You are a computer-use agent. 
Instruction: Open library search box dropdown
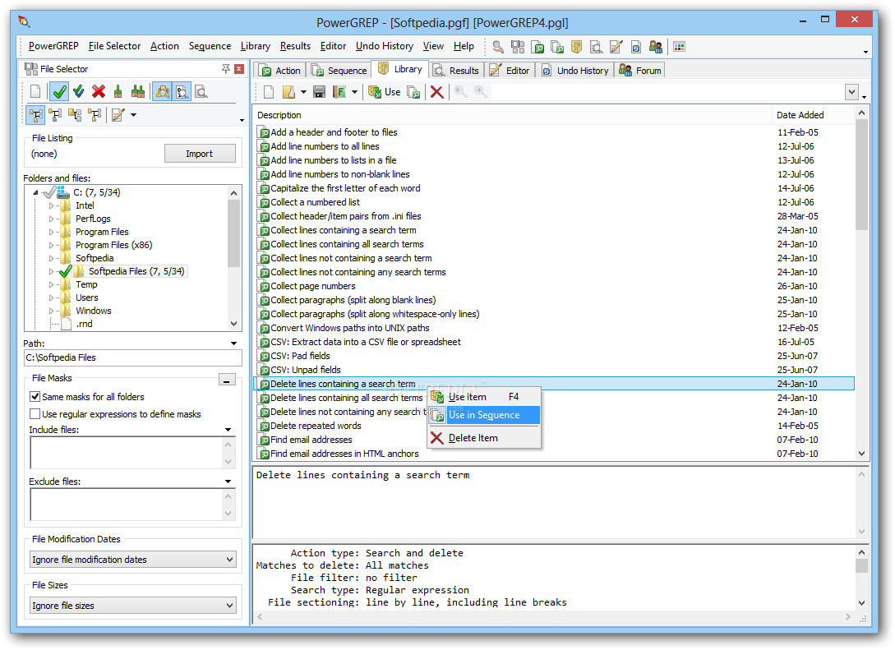[x=851, y=92]
